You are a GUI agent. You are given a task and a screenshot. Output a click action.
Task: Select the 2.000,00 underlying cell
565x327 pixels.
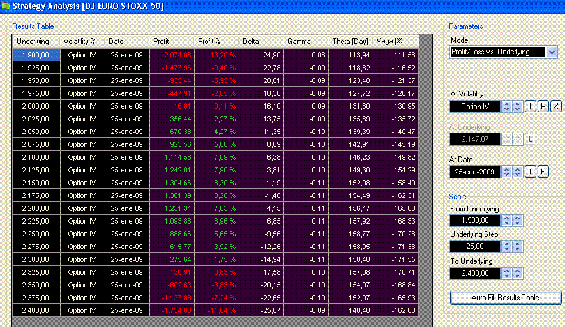pyautogui.click(x=36, y=106)
